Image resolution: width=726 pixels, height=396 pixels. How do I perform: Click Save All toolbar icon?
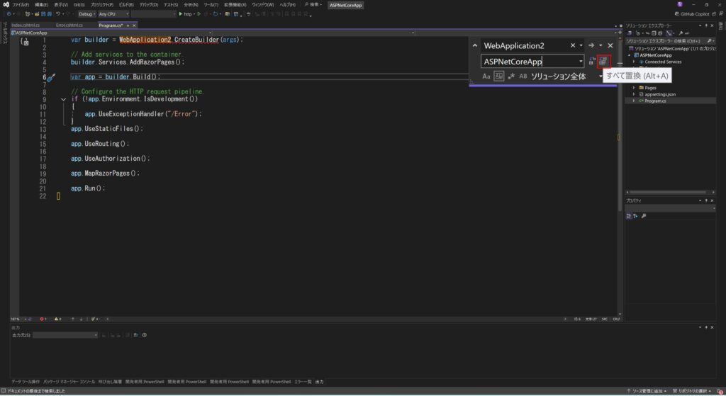pos(49,14)
